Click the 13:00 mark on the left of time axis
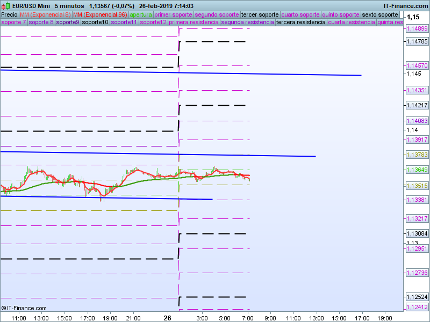Screen dimensions: 430x322 click(x=41, y=318)
